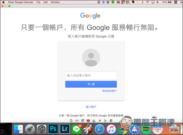Image resolution: width=183 pixels, height=135 pixels.
Task: Click the Evernote elephant menu bar icon
Action: (x=133, y=2)
